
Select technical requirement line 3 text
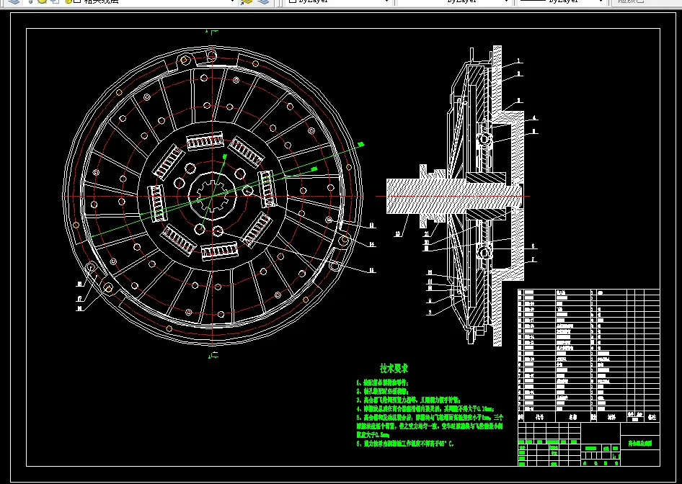pos(409,400)
